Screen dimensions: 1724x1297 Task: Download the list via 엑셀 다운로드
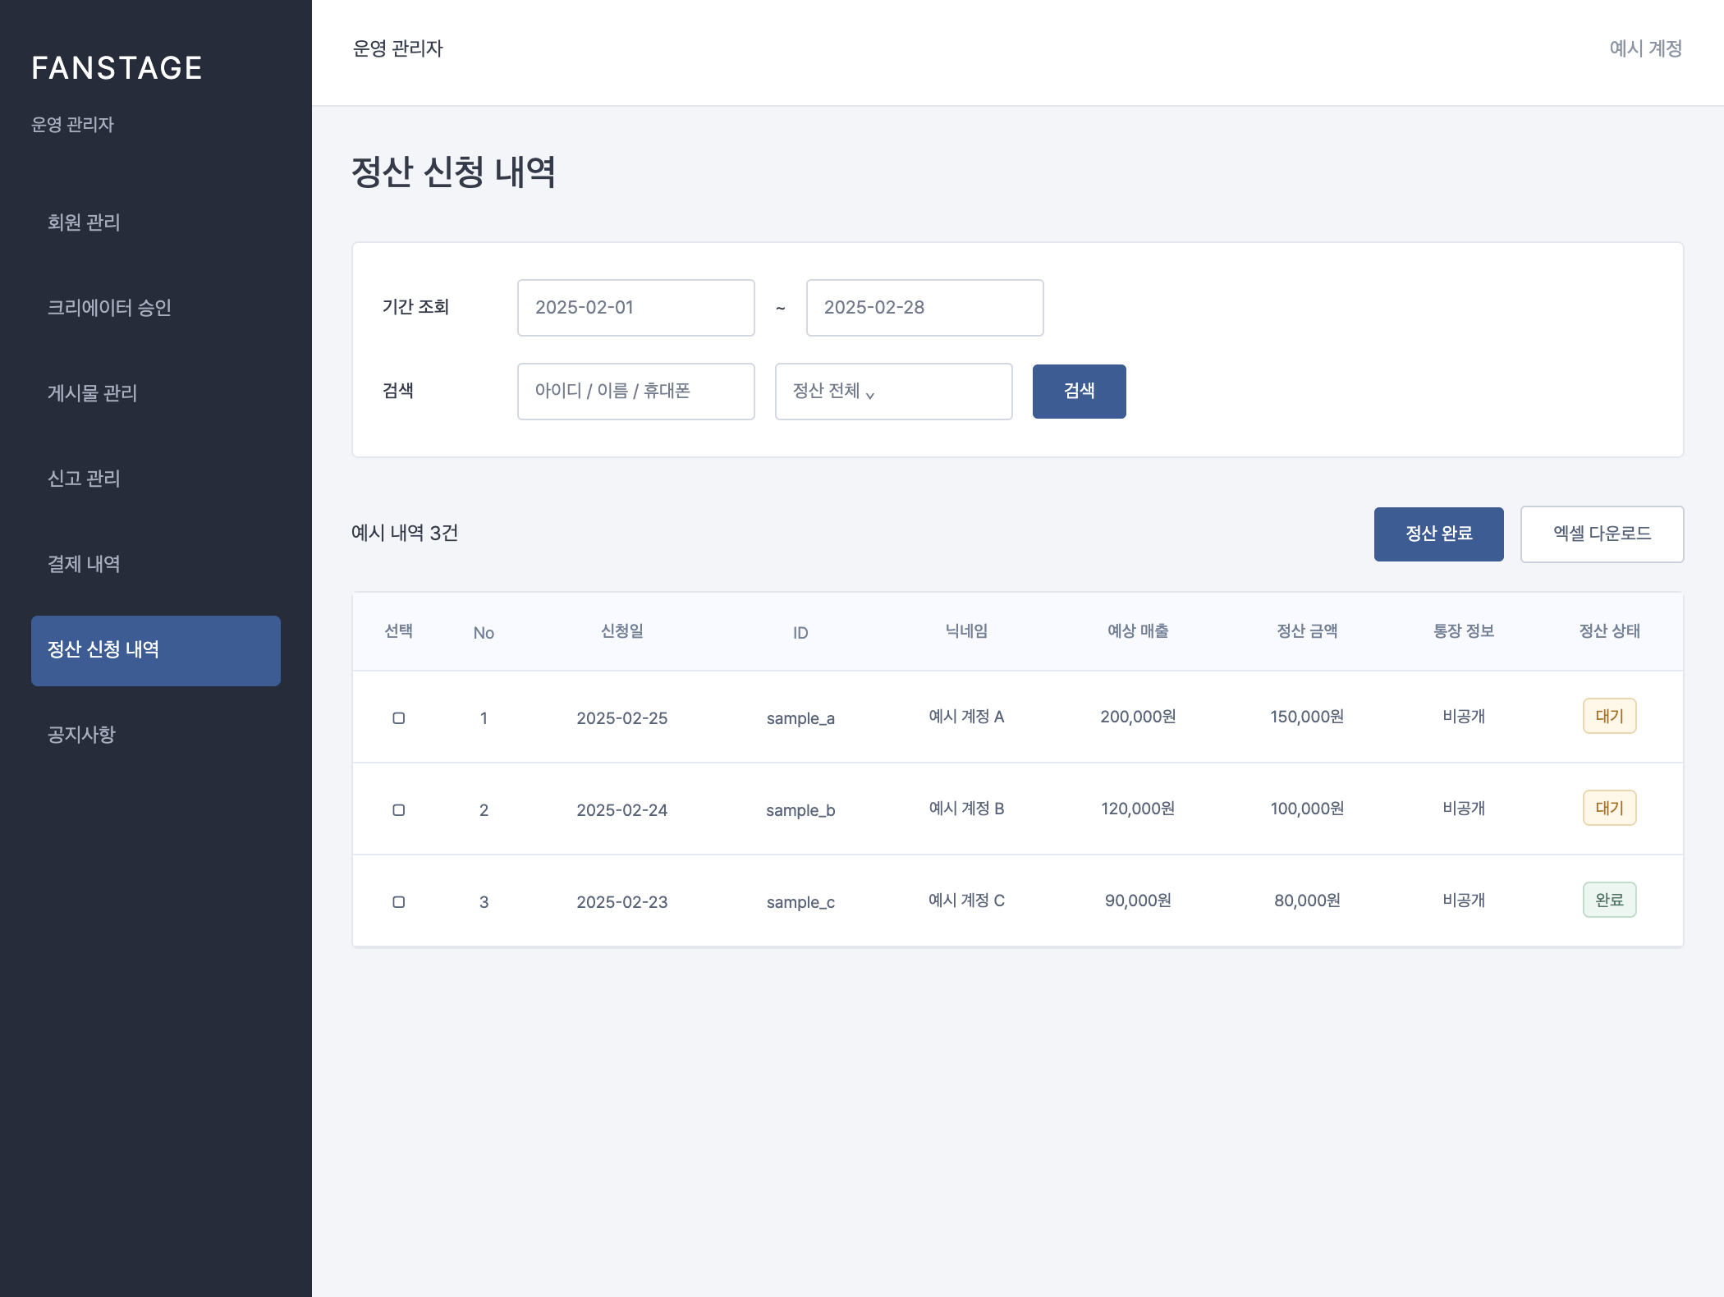(1602, 534)
